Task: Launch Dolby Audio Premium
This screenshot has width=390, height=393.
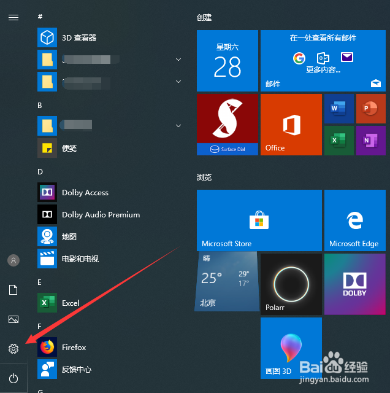Action: pyautogui.click(x=110, y=214)
